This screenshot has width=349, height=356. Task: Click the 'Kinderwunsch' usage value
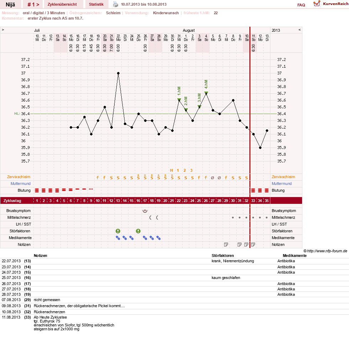click(166, 13)
